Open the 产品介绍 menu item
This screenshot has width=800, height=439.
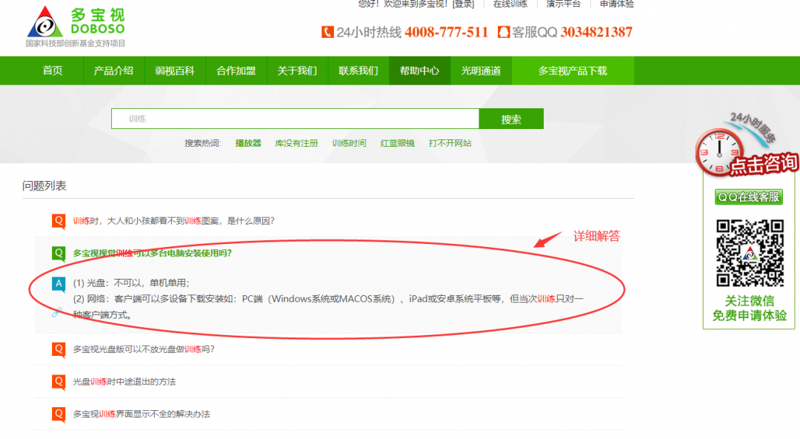[113, 70]
